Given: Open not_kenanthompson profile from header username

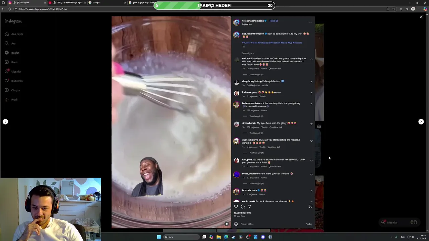Looking at the screenshot, I should point(253,21).
